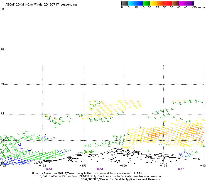This screenshot has width=206, height=181.
Task: Click the '10' label on the color scale
Action: point(136,8)
